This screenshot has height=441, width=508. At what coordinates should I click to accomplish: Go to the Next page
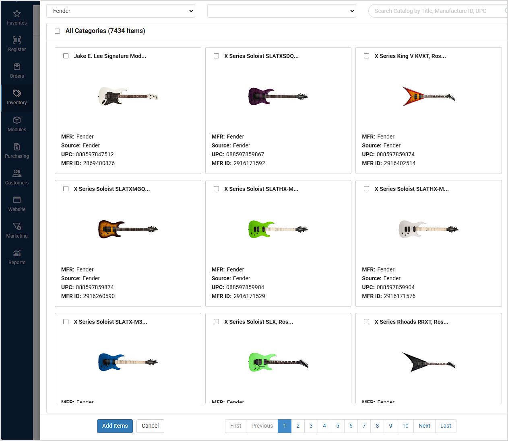[x=424, y=426]
